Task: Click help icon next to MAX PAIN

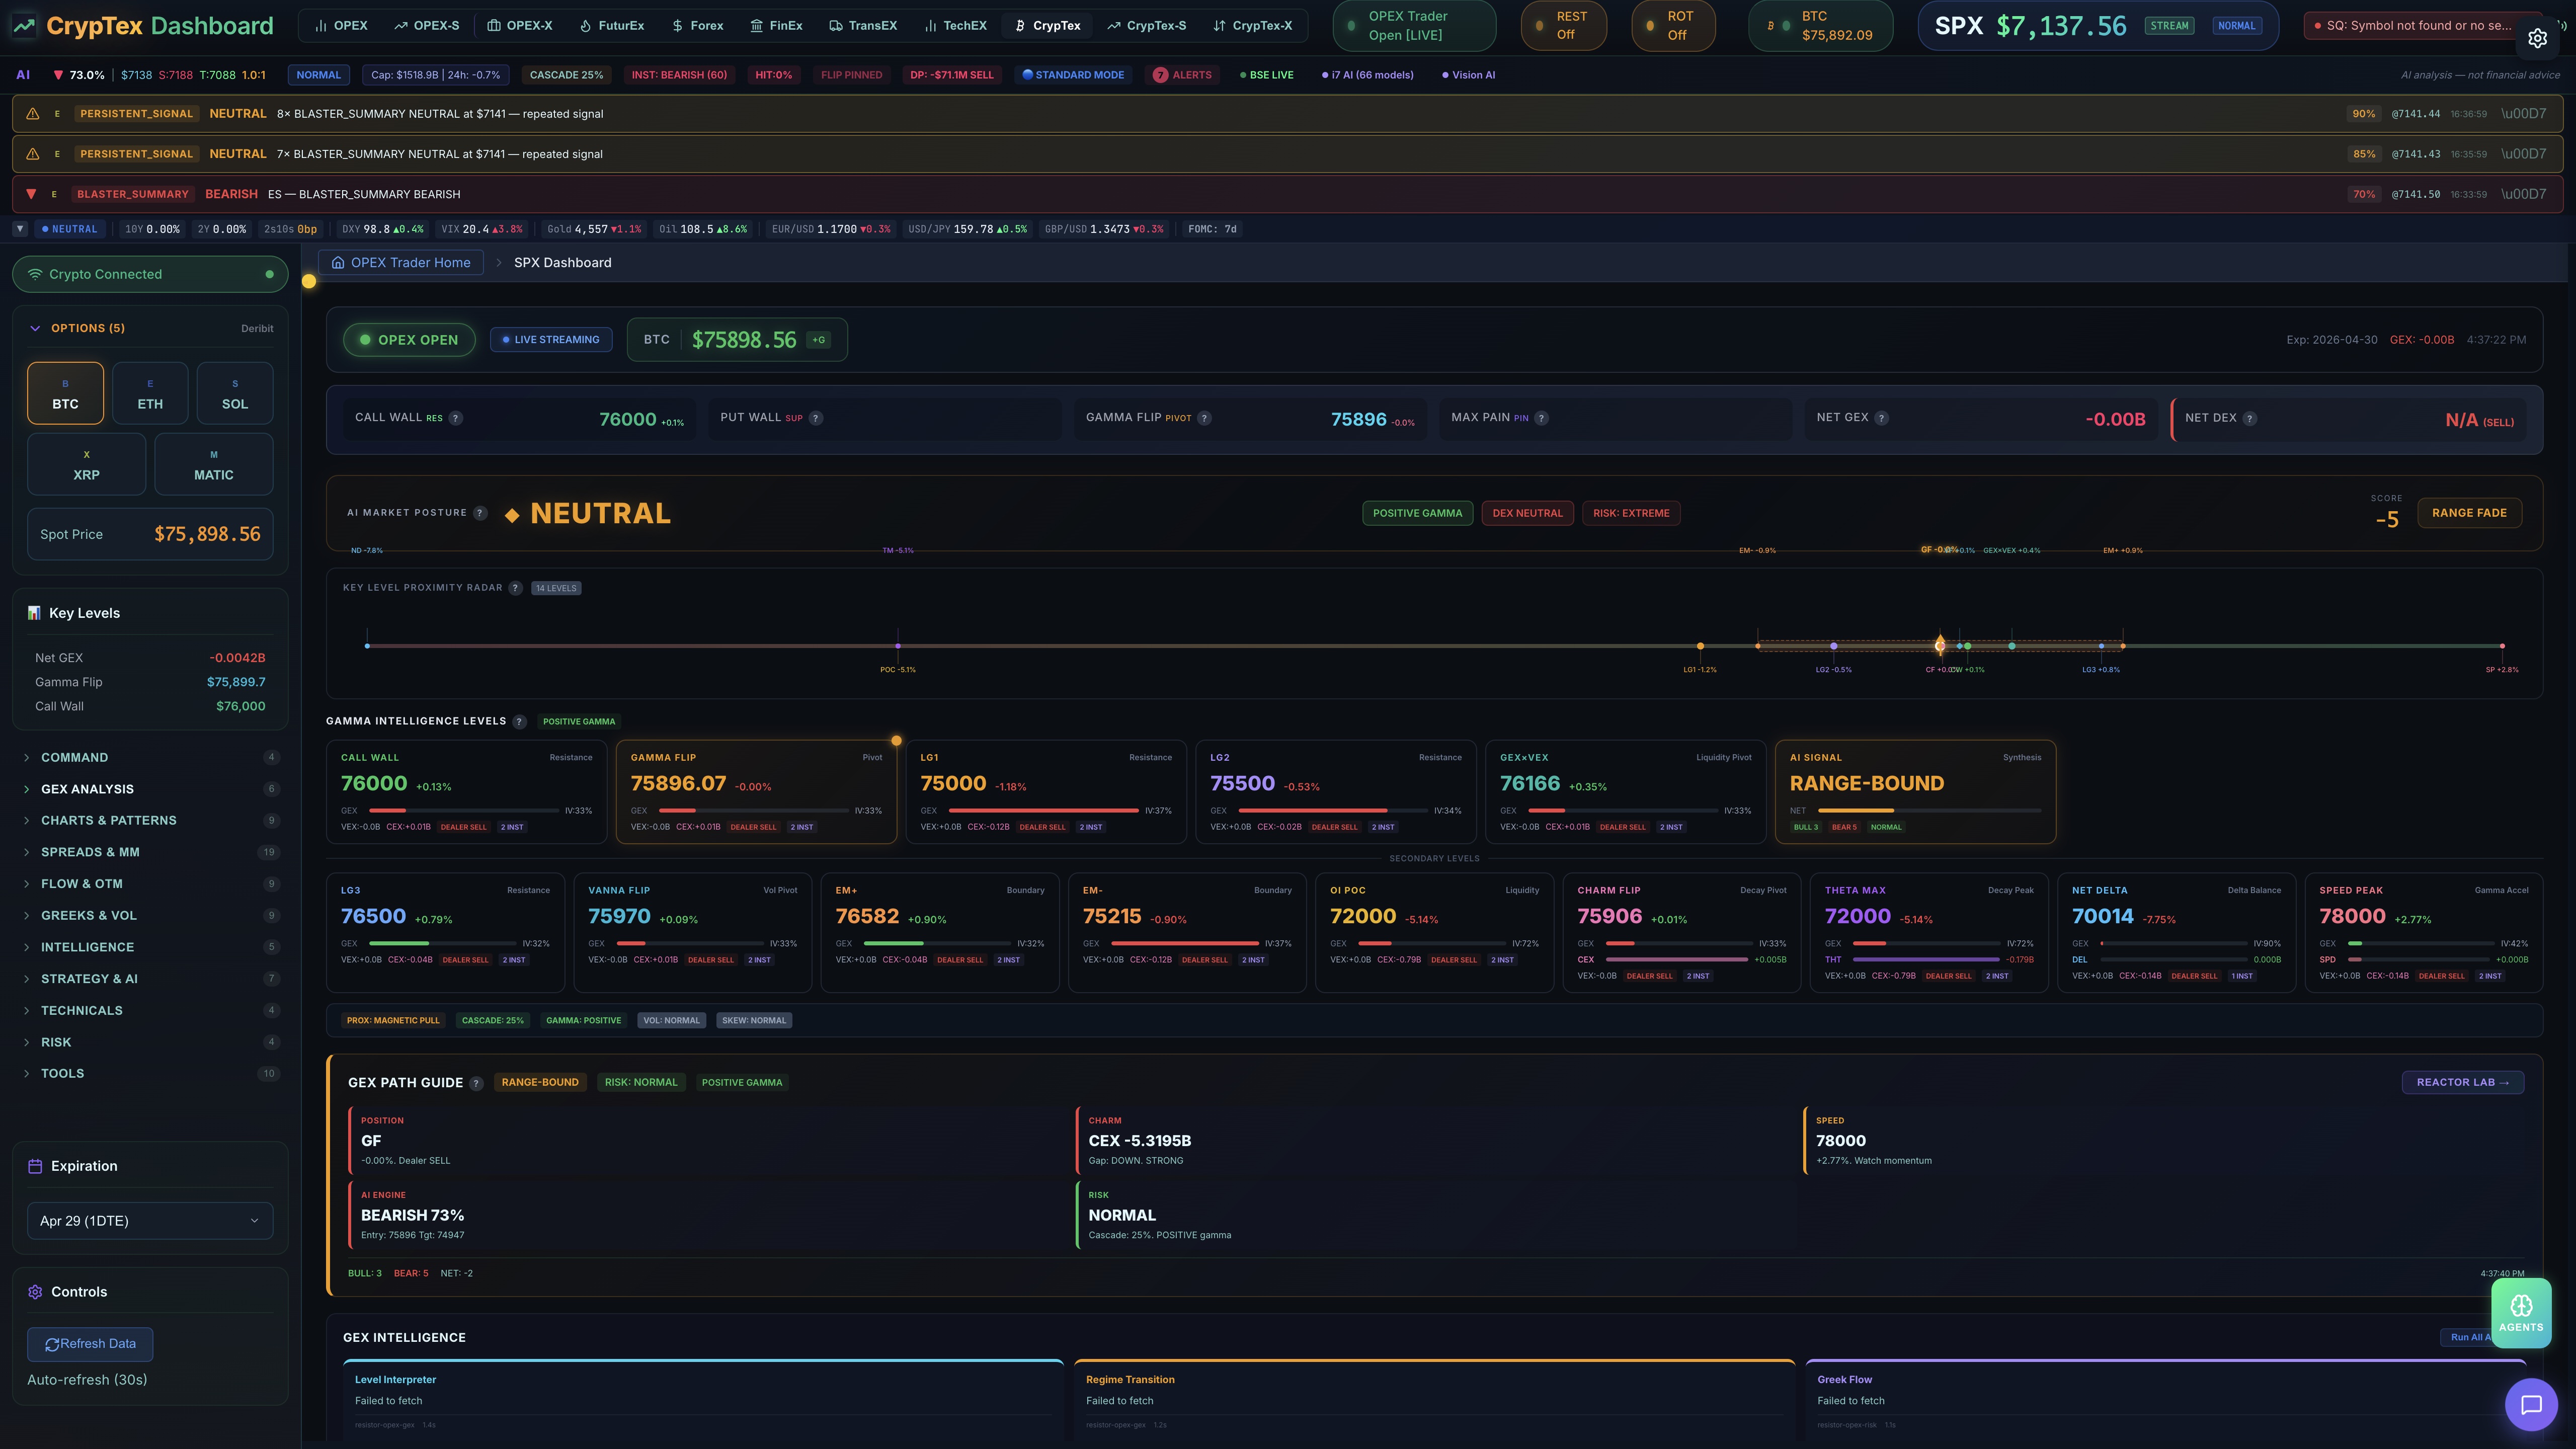Action: 1542,418
